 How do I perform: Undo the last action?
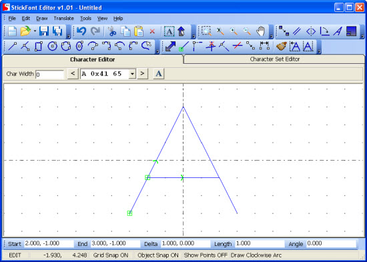(x=81, y=31)
